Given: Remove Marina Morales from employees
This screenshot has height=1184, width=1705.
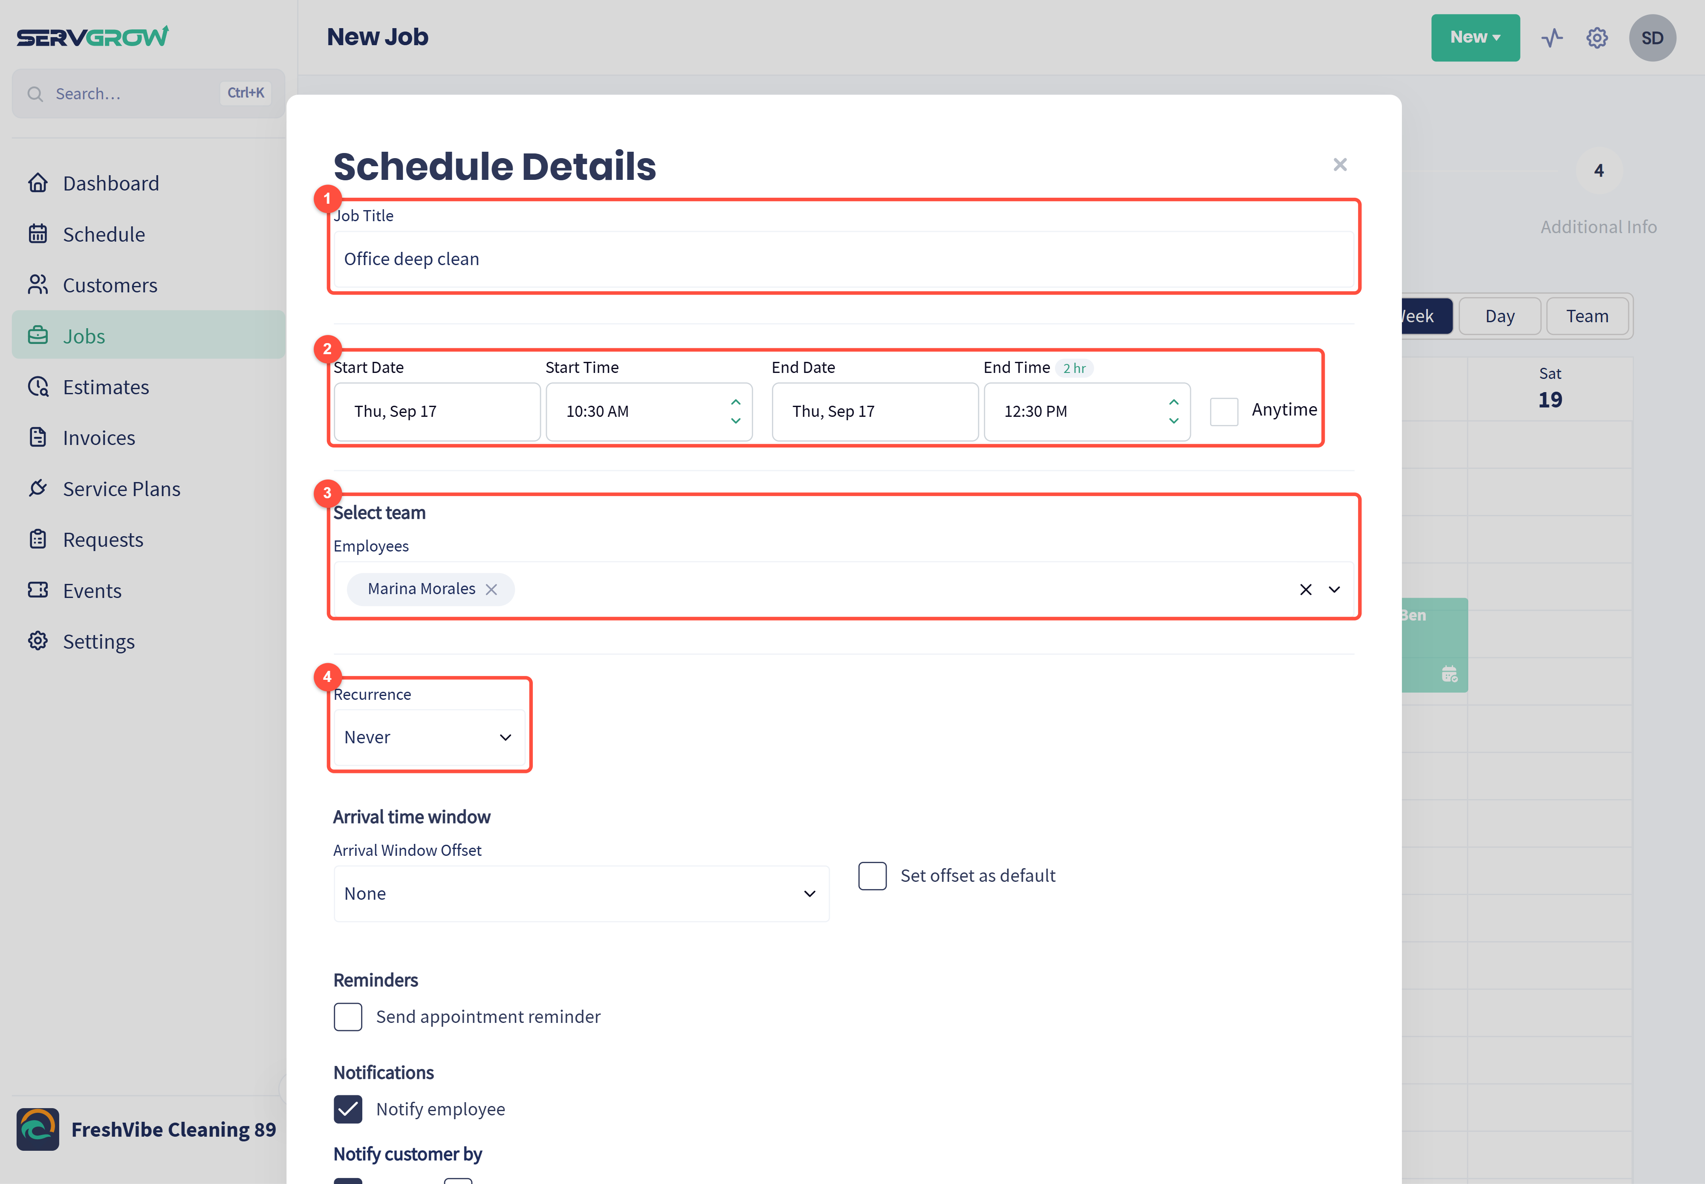Looking at the screenshot, I should (x=491, y=589).
